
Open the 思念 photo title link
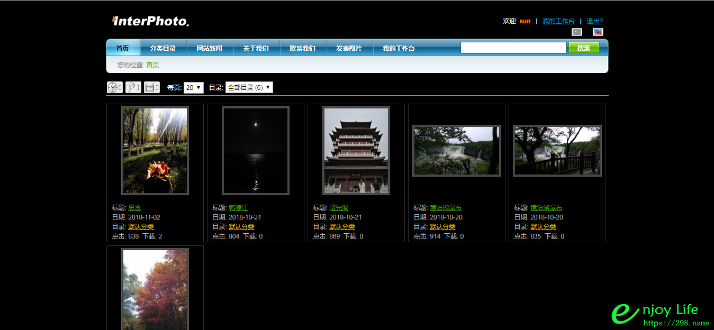134,207
